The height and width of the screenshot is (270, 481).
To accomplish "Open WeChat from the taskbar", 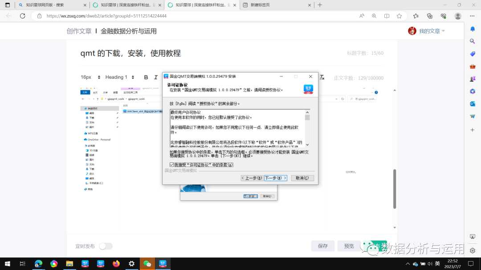I will 147,264.
